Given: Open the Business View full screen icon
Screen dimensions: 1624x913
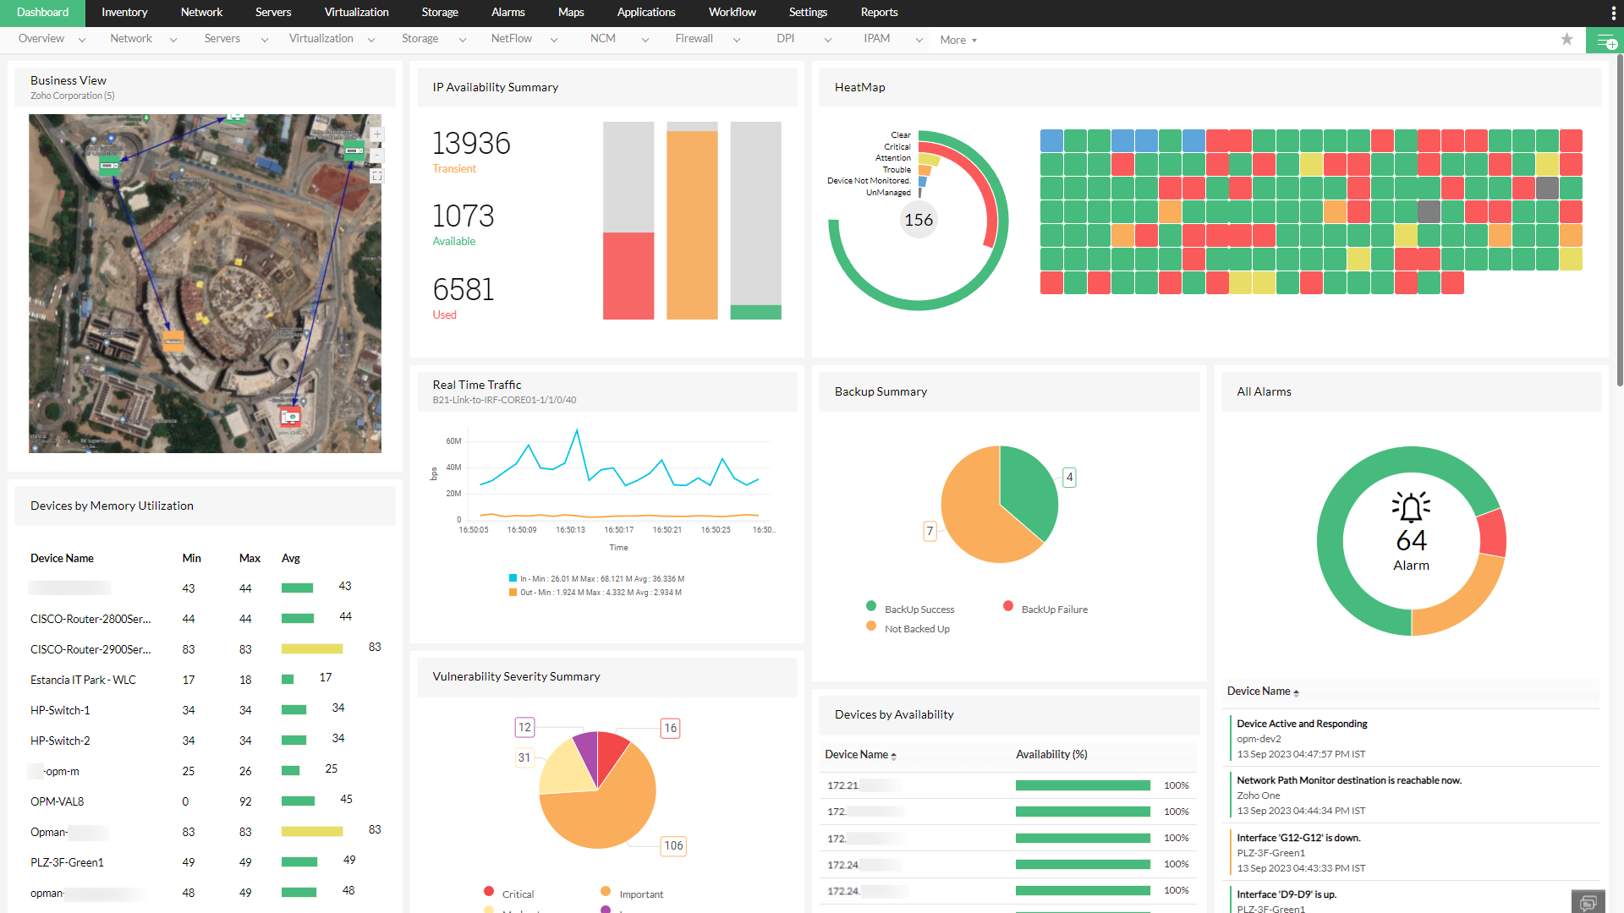Looking at the screenshot, I should (x=376, y=175).
